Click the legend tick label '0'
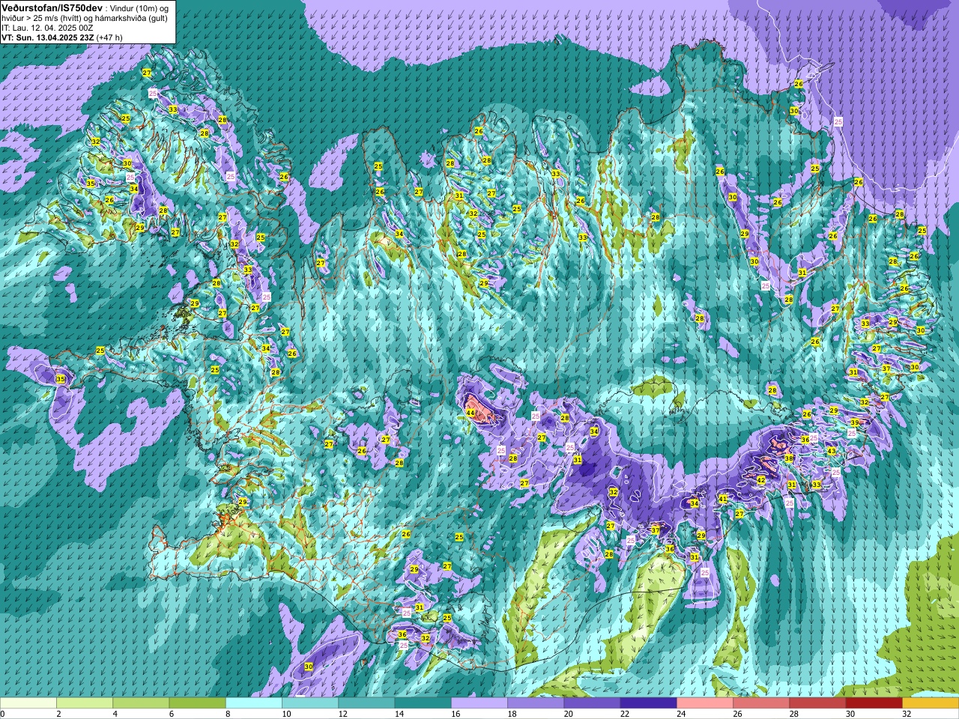Screen dimensions: 959x719 click(3, 715)
